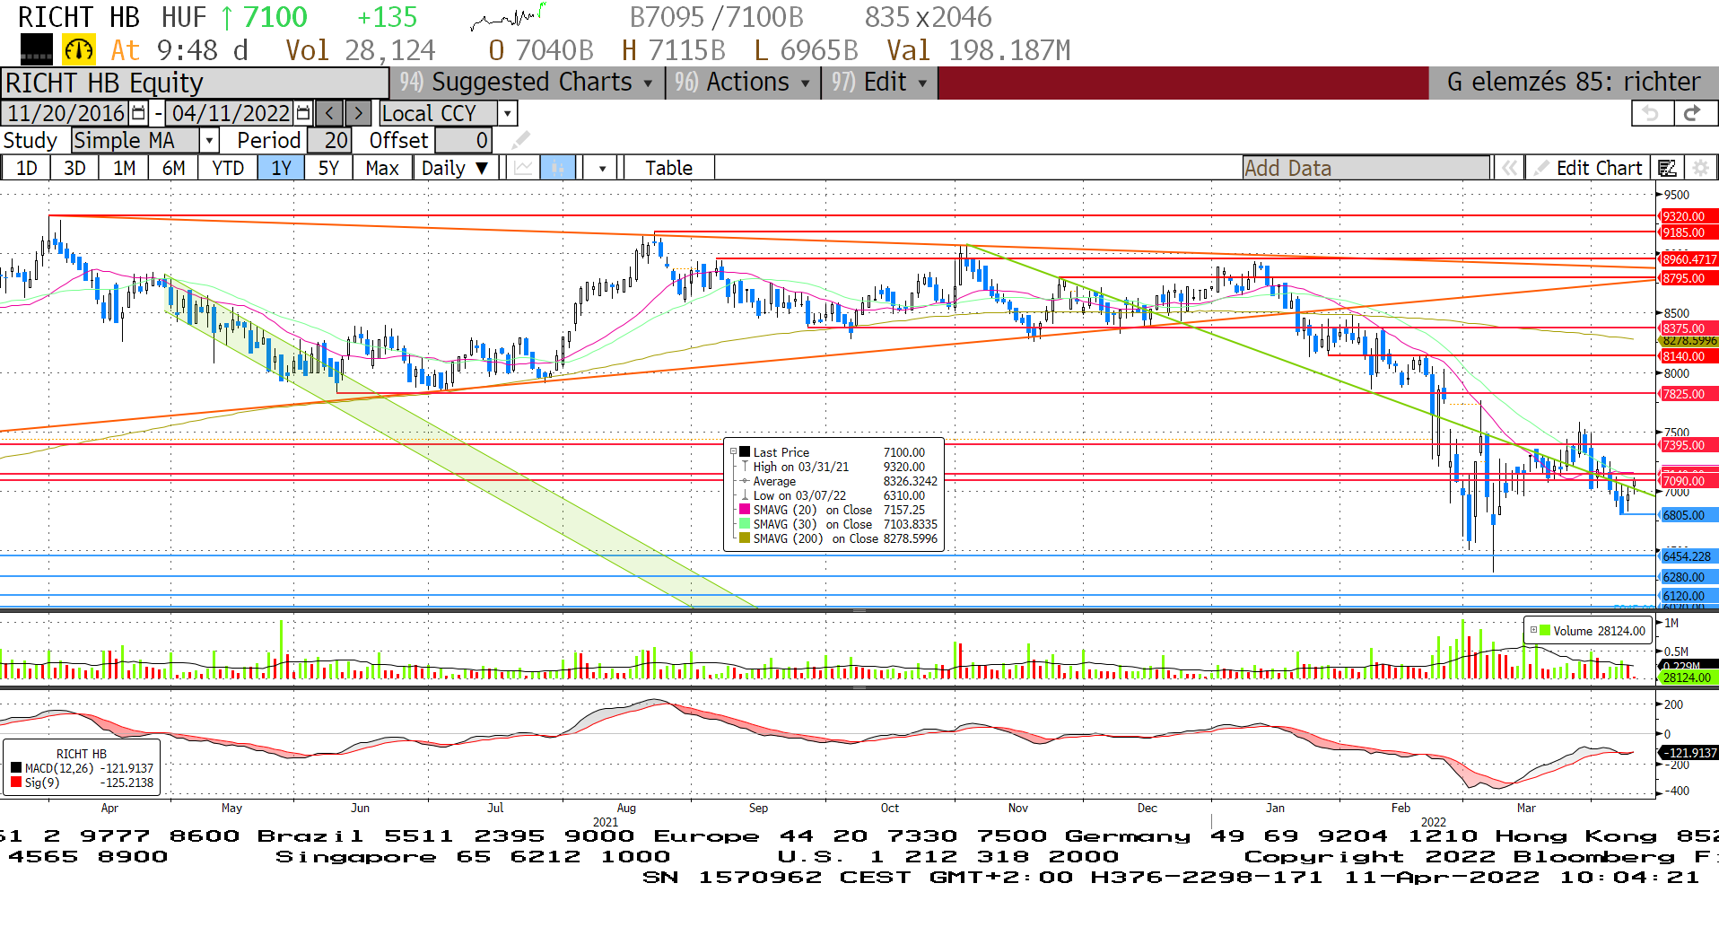1719x927 pixels.
Task: Click the redo arrow button
Action: [1694, 113]
